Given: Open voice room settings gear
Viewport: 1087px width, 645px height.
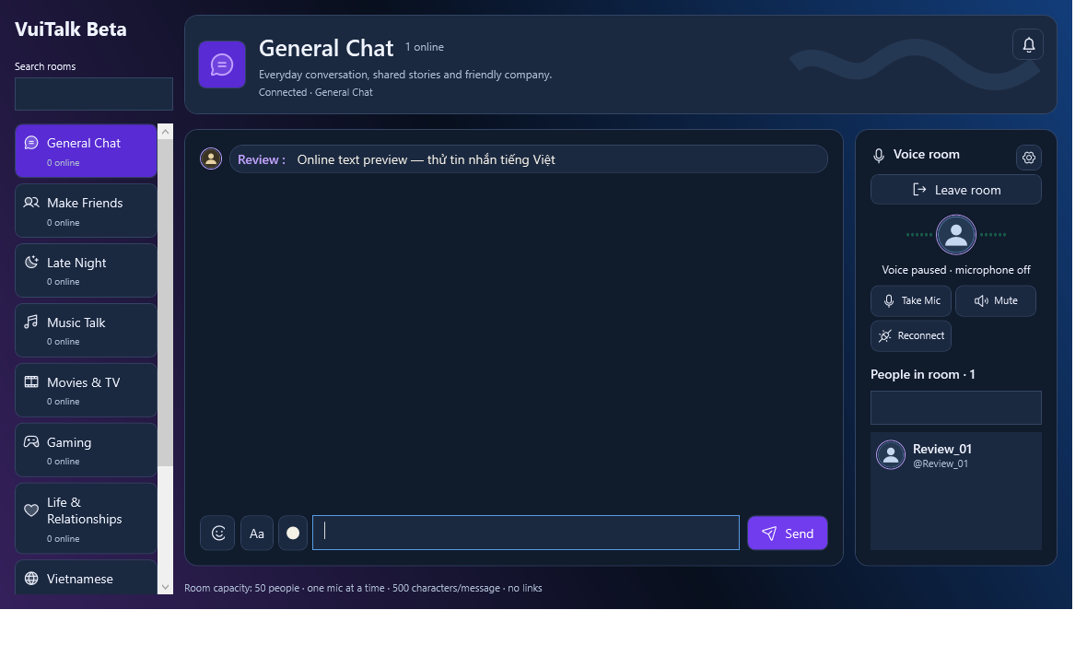Looking at the screenshot, I should 1029,158.
